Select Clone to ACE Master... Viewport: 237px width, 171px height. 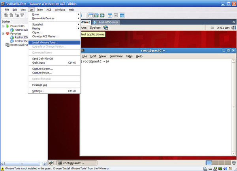pyautogui.click(x=54, y=37)
